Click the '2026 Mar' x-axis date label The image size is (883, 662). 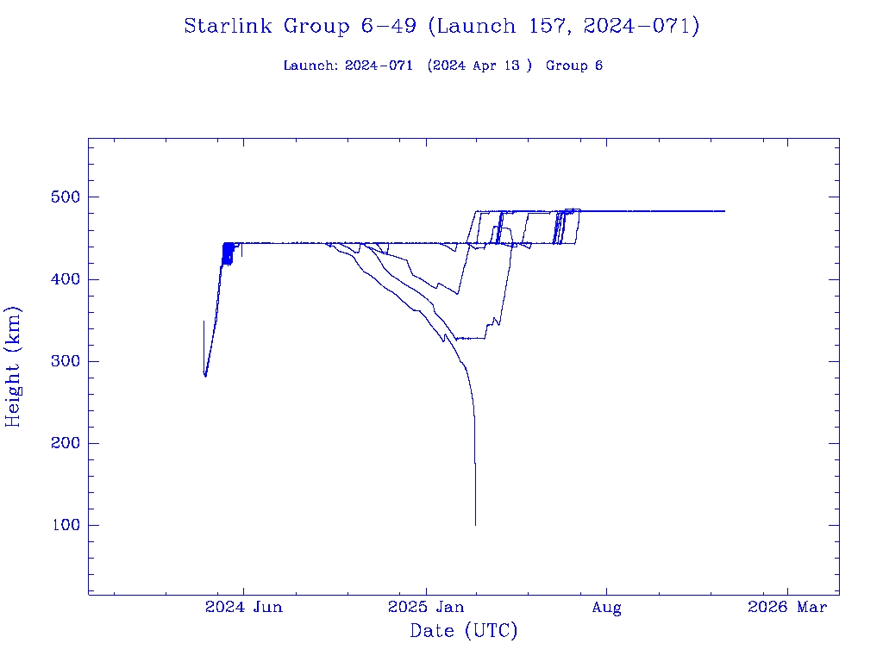click(x=787, y=608)
